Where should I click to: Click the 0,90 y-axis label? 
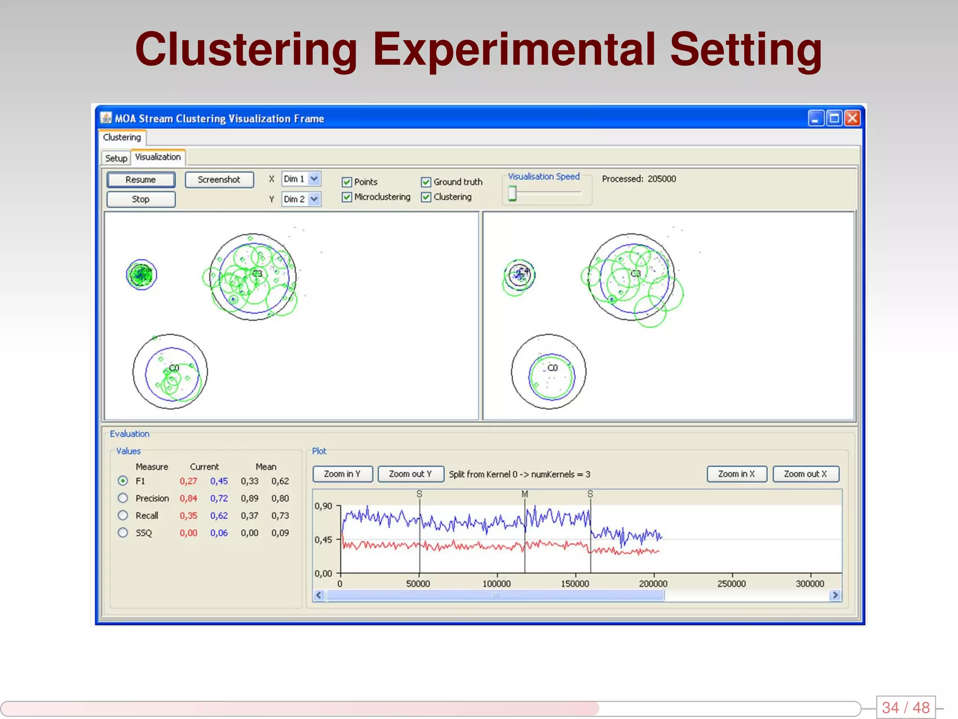(x=323, y=506)
